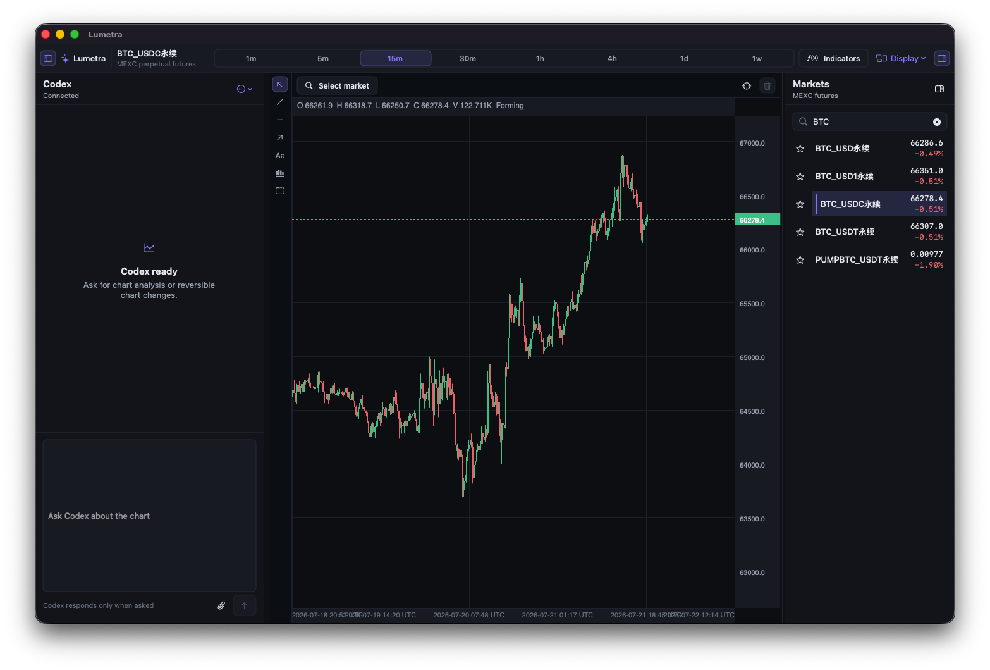The height and width of the screenshot is (670, 990).
Task: Select the arrow drawing tool
Action: click(x=280, y=137)
